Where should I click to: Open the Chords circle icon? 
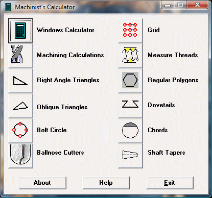(x=130, y=131)
